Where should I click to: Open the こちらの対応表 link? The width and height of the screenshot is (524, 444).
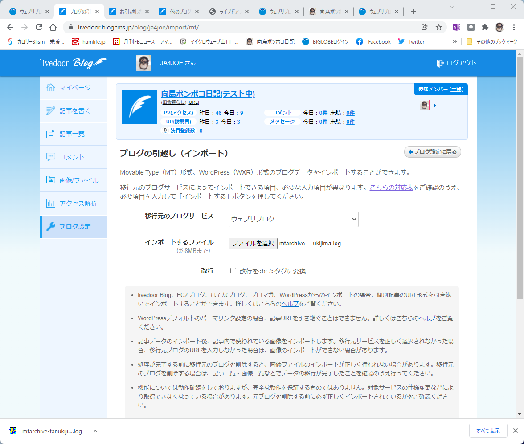391,187
